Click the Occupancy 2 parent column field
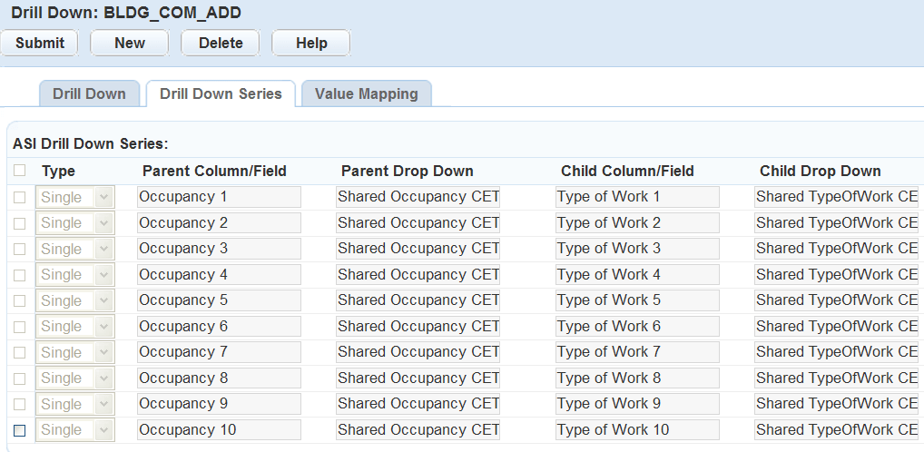Image resolution: width=924 pixels, height=452 pixels. point(219,223)
